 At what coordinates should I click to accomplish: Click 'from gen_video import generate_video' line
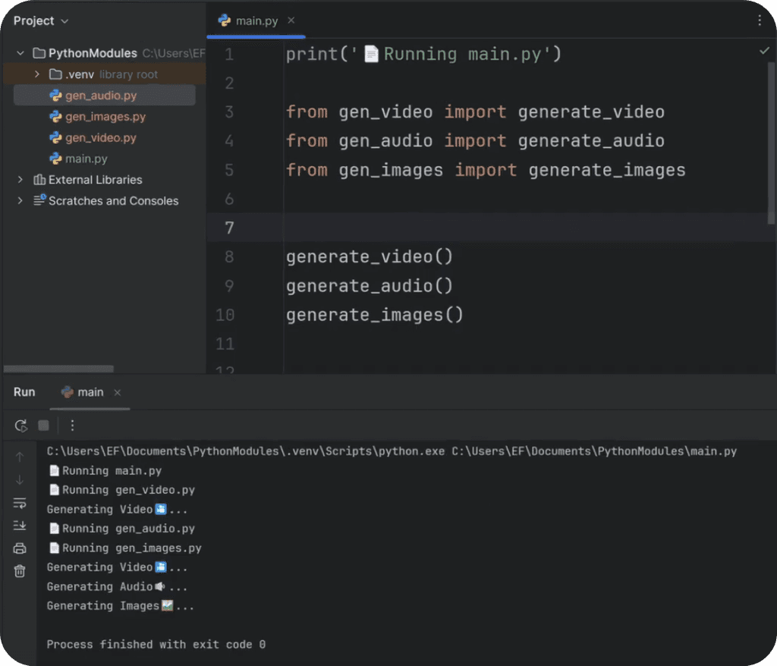click(475, 112)
